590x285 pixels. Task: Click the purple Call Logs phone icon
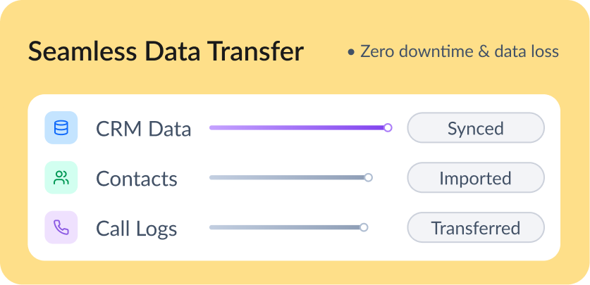[61, 227]
